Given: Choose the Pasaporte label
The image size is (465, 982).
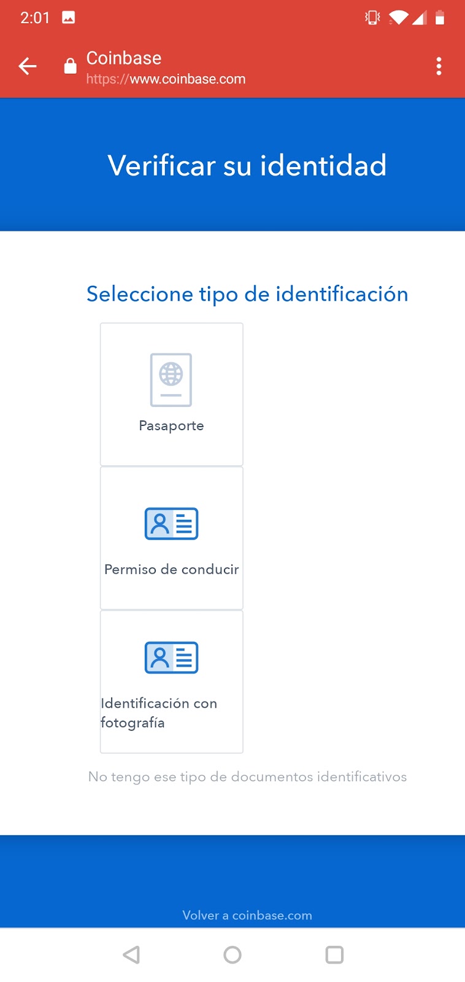Looking at the screenshot, I should pos(171,425).
